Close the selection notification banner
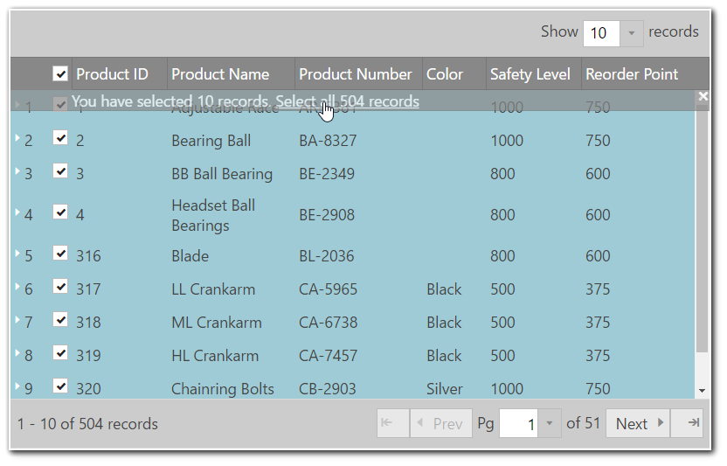Image resolution: width=727 pixels, height=466 pixels. click(x=703, y=97)
